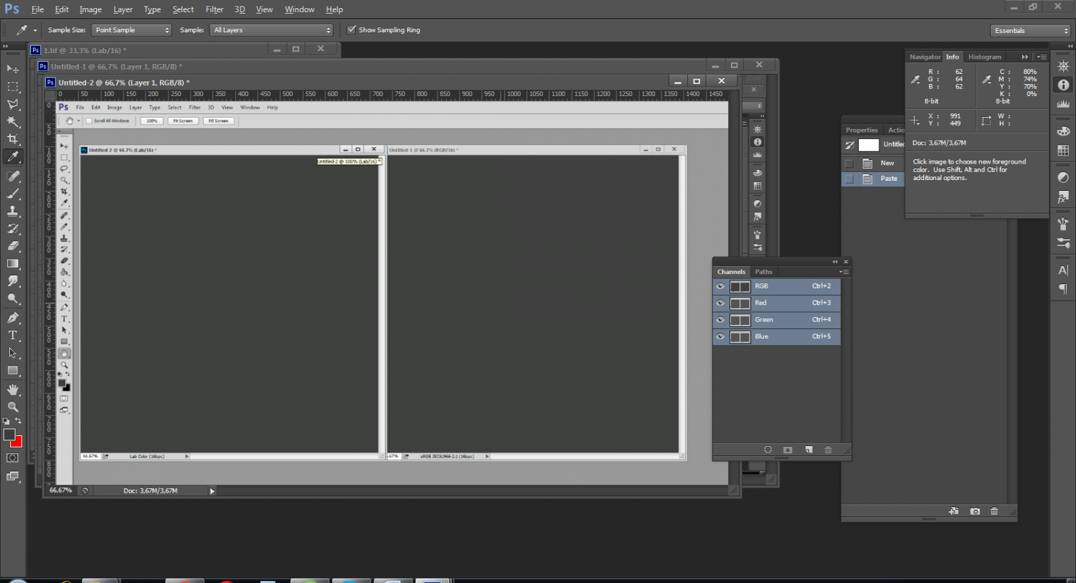Screen dimensions: 1076x583
Task: Select the Horizontal Type tool
Action: (x=13, y=335)
